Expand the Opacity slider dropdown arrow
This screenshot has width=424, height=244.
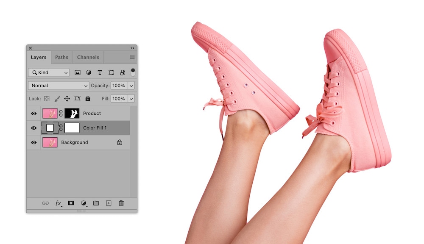pos(131,86)
